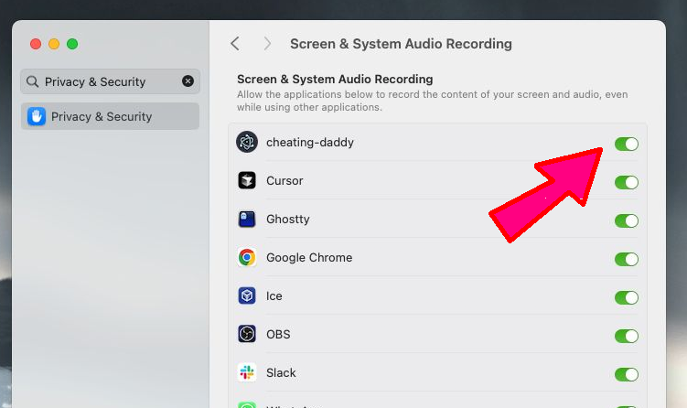Click the Slack app icon

point(247,372)
